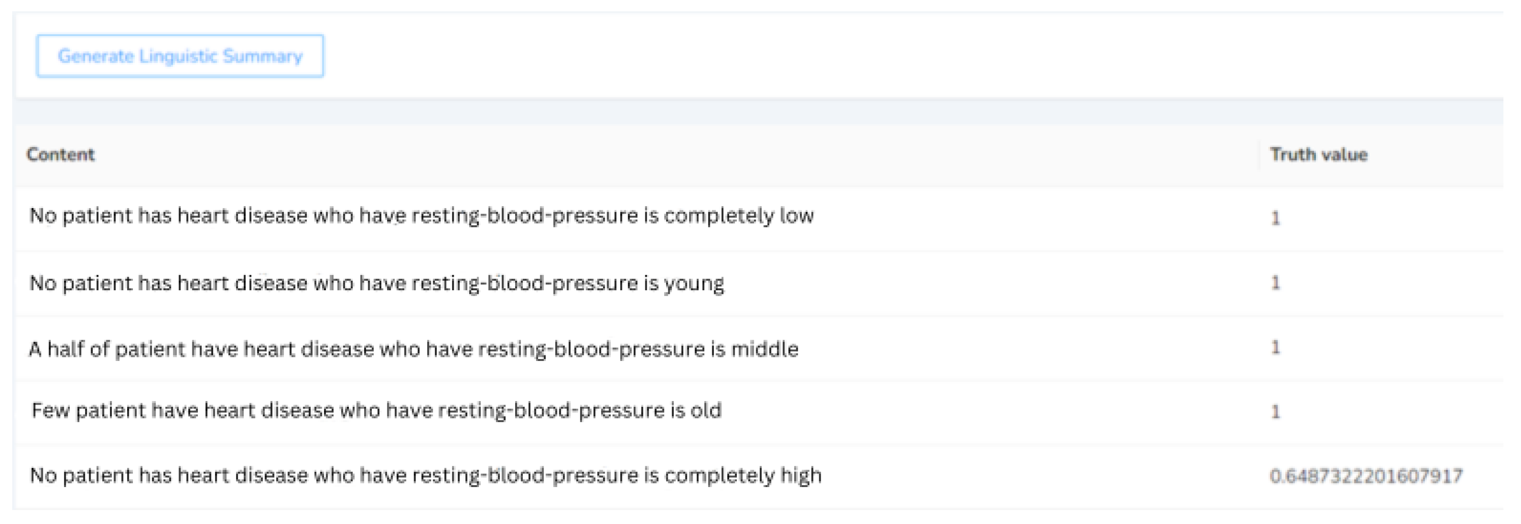The image size is (1521, 524).
Task: Click the word 'middle' in the third summary
Action: click(x=765, y=349)
